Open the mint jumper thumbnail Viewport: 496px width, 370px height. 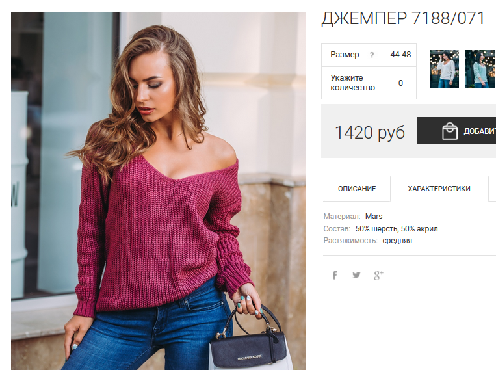tap(480, 69)
